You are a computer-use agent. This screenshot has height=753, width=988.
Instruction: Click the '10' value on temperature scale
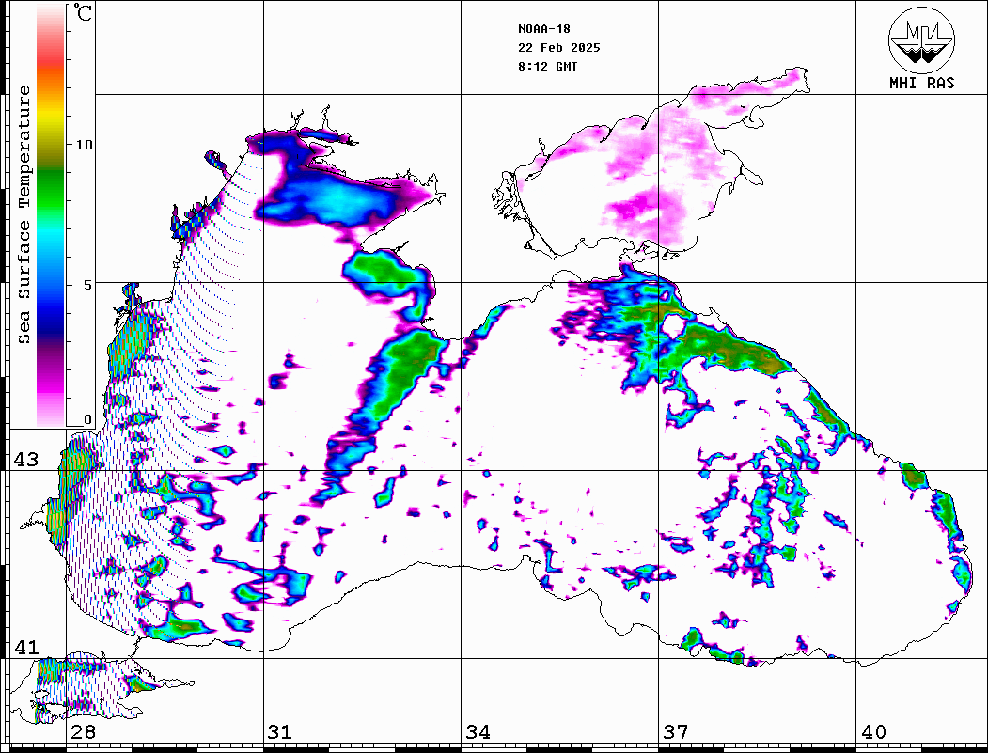84,145
